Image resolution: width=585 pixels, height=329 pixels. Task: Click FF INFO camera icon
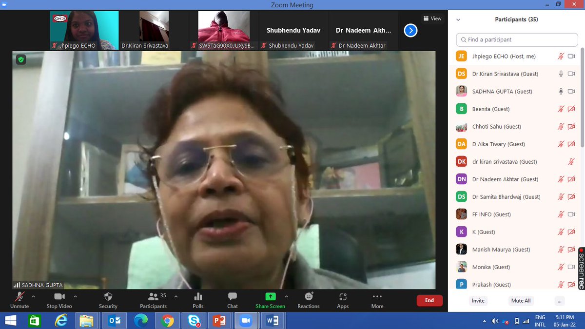572,214
